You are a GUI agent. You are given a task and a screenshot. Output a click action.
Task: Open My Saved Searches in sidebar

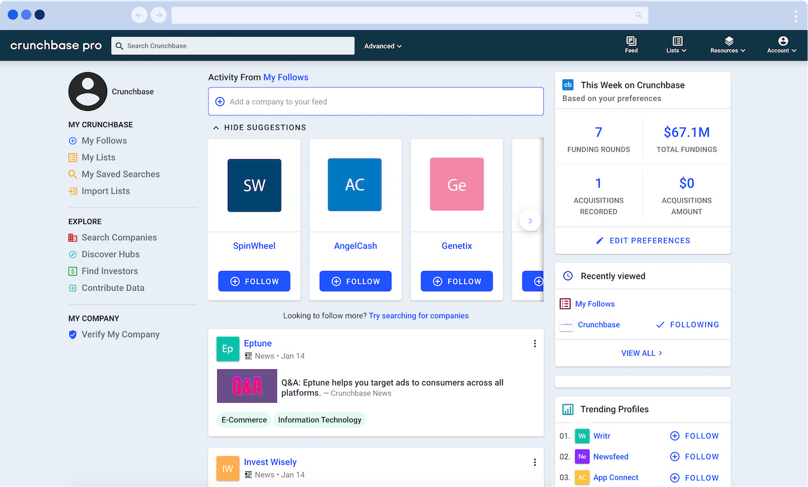(x=121, y=174)
